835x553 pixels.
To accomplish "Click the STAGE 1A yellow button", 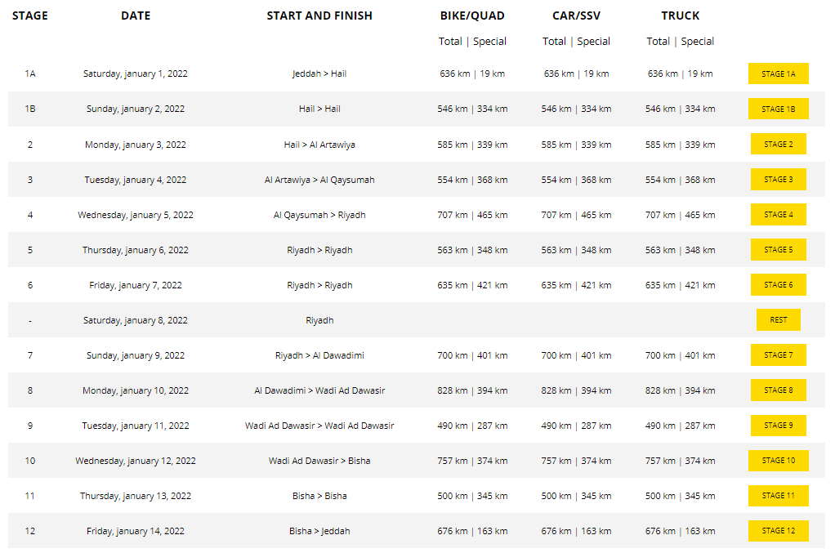I will [x=778, y=74].
